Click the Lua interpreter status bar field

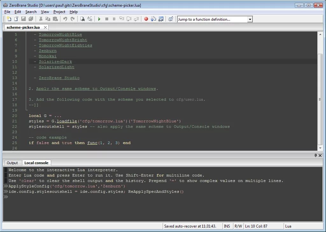(303, 226)
